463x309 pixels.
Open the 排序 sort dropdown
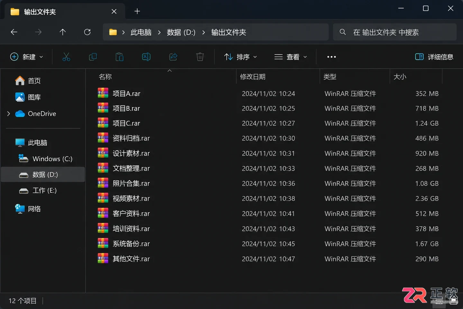click(x=241, y=57)
